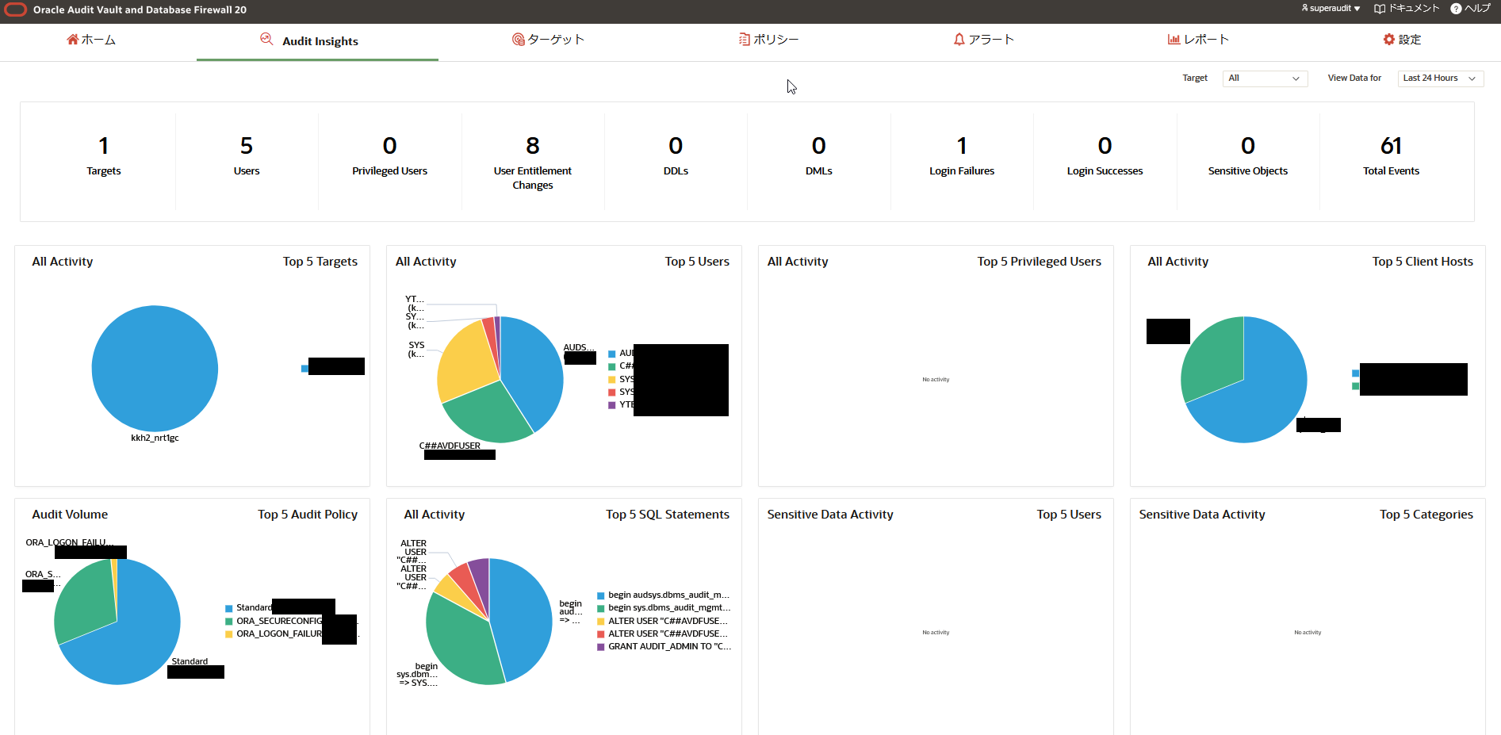The width and height of the screenshot is (1501, 735).
Task: Click the target icon beside ターゲット
Action: pos(519,40)
